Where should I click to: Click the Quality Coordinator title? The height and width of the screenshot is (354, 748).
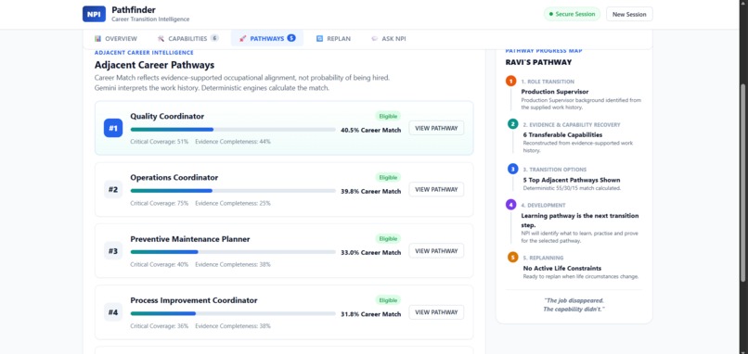coord(167,116)
